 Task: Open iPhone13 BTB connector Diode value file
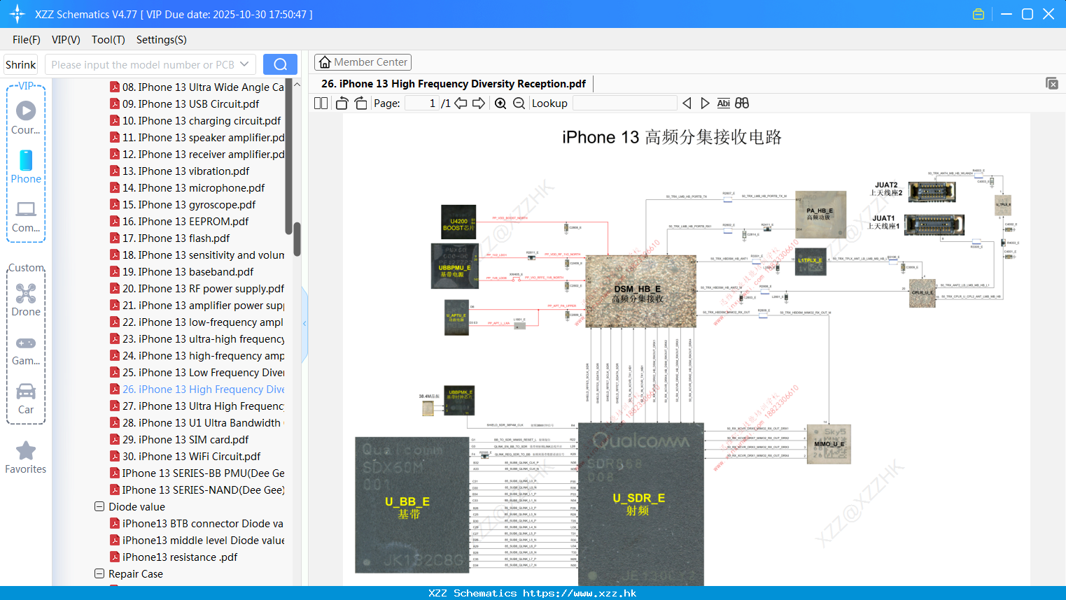(x=197, y=524)
